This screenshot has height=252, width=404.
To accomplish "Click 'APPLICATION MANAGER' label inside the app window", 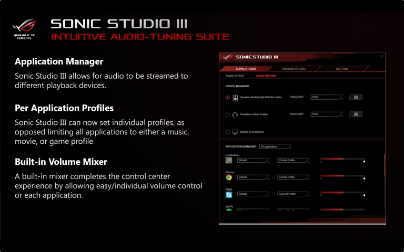I will [240, 146].
